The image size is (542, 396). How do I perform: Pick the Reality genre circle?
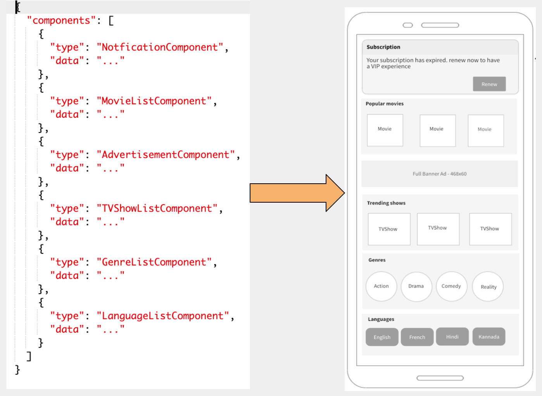coord(488,287)
